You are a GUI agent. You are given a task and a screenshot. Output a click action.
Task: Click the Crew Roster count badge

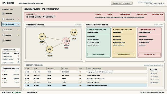(18, 19)
